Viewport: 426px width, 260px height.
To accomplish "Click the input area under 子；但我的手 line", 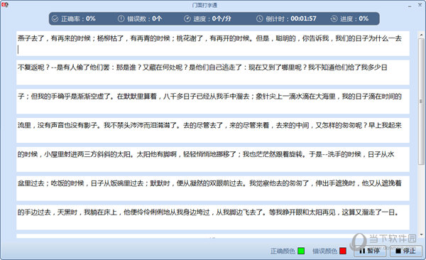I will (x=213, y=108).
